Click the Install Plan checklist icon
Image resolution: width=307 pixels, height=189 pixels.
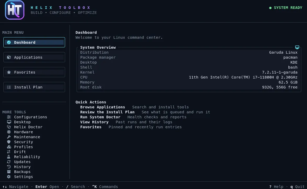(9, 87)
